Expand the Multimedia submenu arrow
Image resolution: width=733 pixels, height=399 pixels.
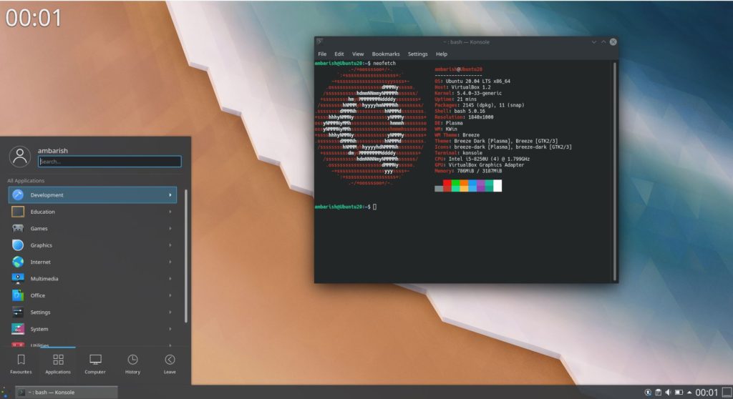[x=170, y=279]
